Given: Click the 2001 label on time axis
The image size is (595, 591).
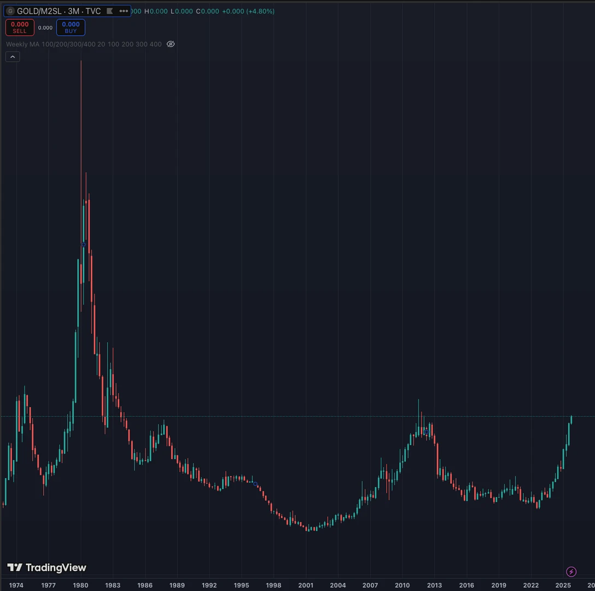Looking at the screenshot, I should click(306, 585).
